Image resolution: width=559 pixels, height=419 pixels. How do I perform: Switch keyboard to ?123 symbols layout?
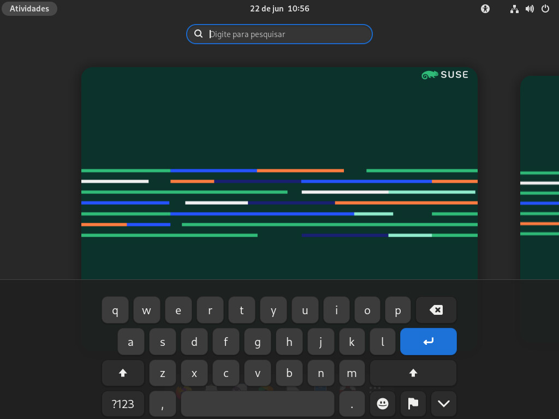(123, 404)
